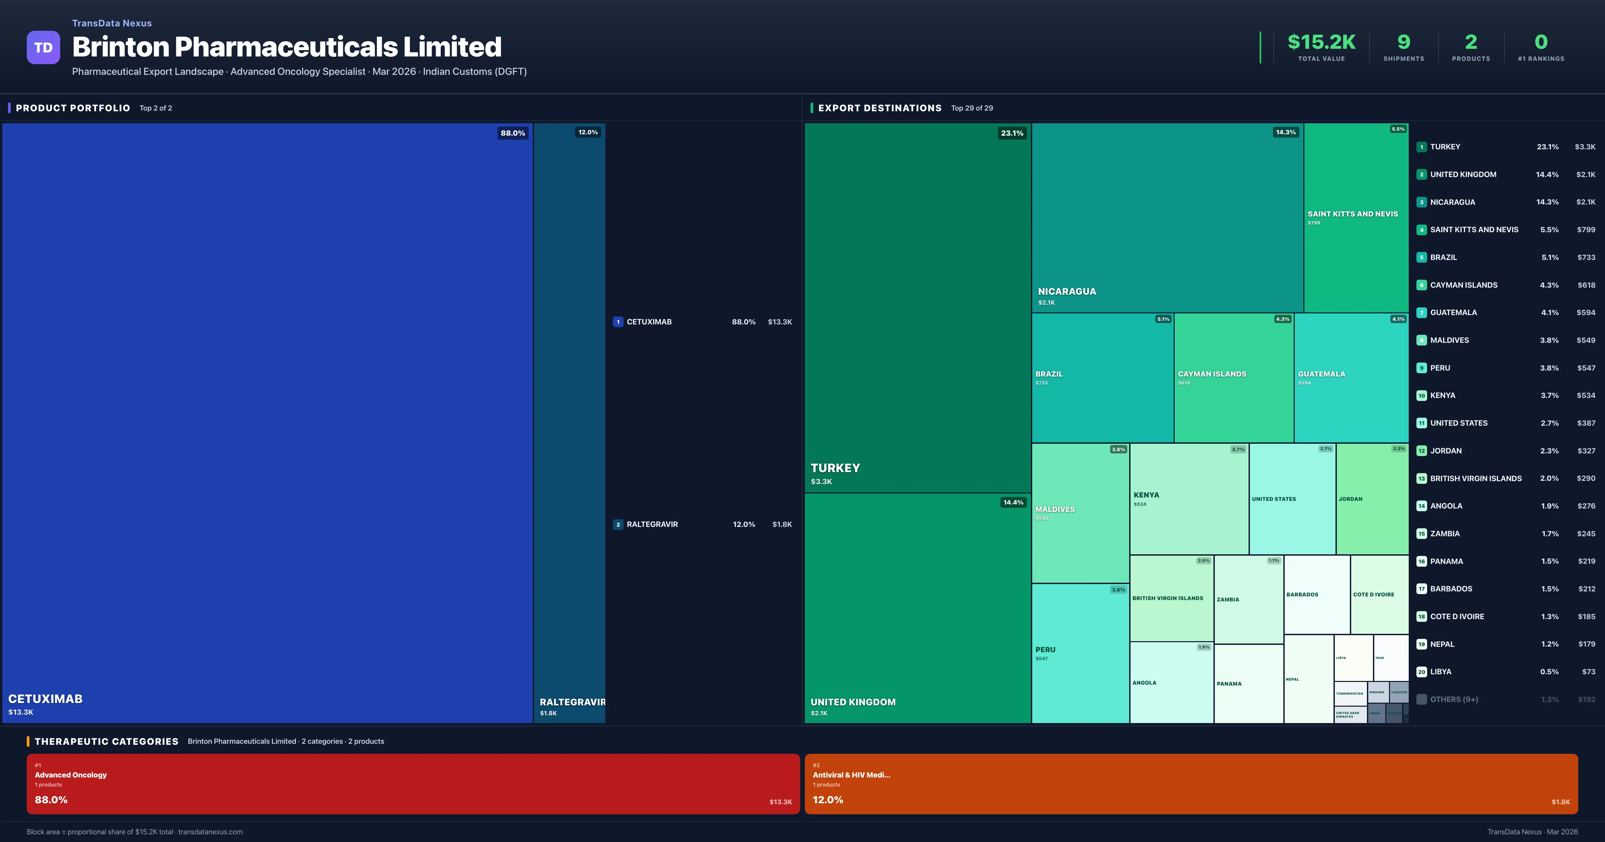Switch to the EXPORT DESTINATIONS section

[x=880, y=108]
